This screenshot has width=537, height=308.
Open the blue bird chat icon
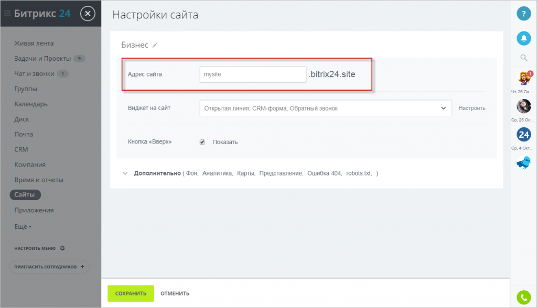[524, 162]
